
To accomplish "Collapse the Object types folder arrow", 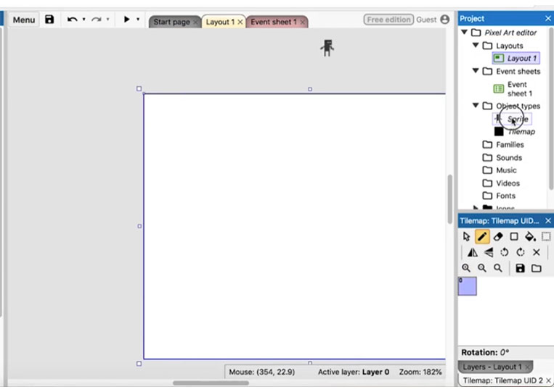I will tap(476, 105).
